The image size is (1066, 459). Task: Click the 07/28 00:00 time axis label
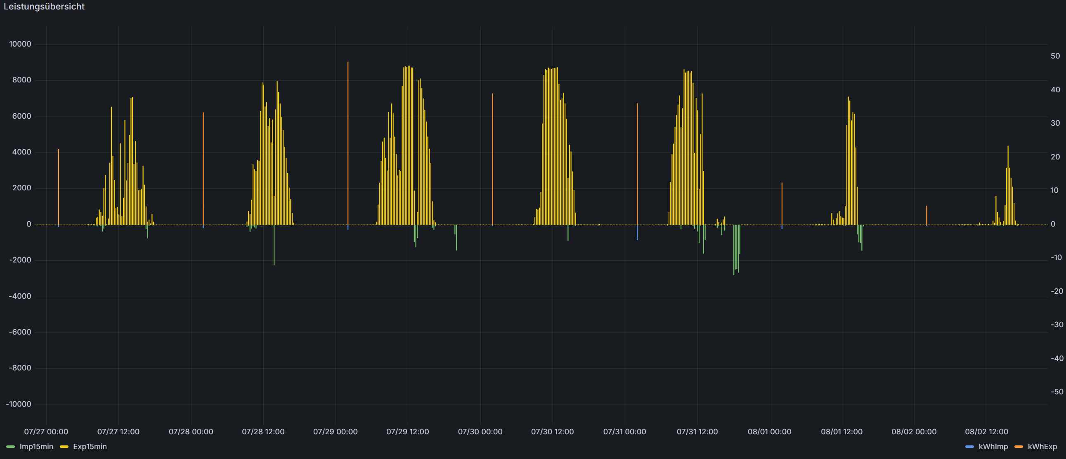click(x=191, y=432)
